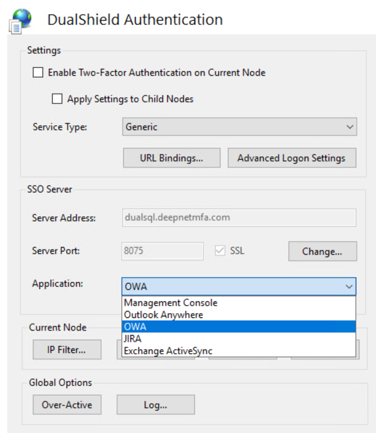Pick JIRA from the application list
376x433 pixels.
coord(133,339)
